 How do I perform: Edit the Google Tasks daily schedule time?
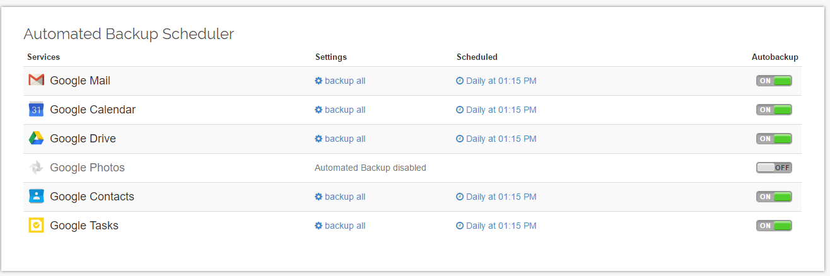pyautogui.click(x=501, y=226)
